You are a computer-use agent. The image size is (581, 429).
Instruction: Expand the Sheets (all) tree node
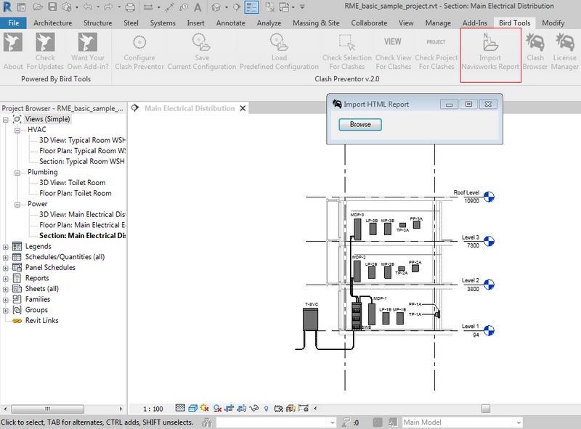coord(6,290)
